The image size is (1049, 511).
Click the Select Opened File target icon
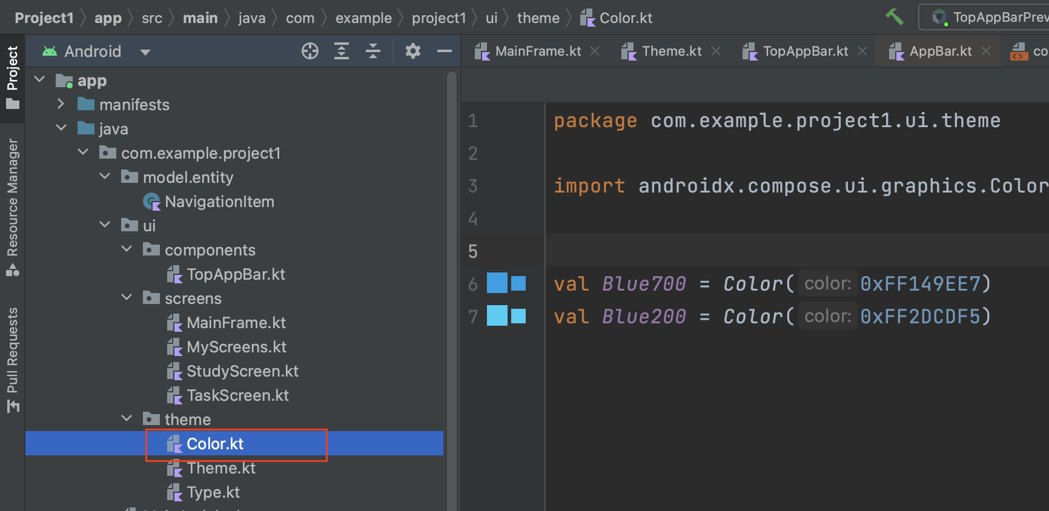point(310,51)
